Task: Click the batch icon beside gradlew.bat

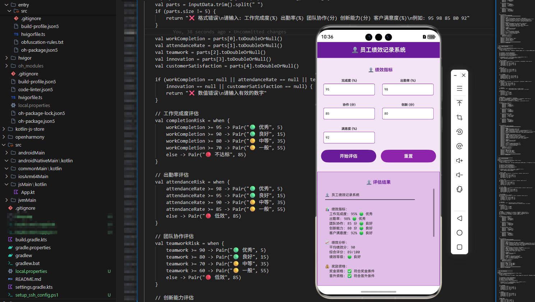Action: click(10, 263)
